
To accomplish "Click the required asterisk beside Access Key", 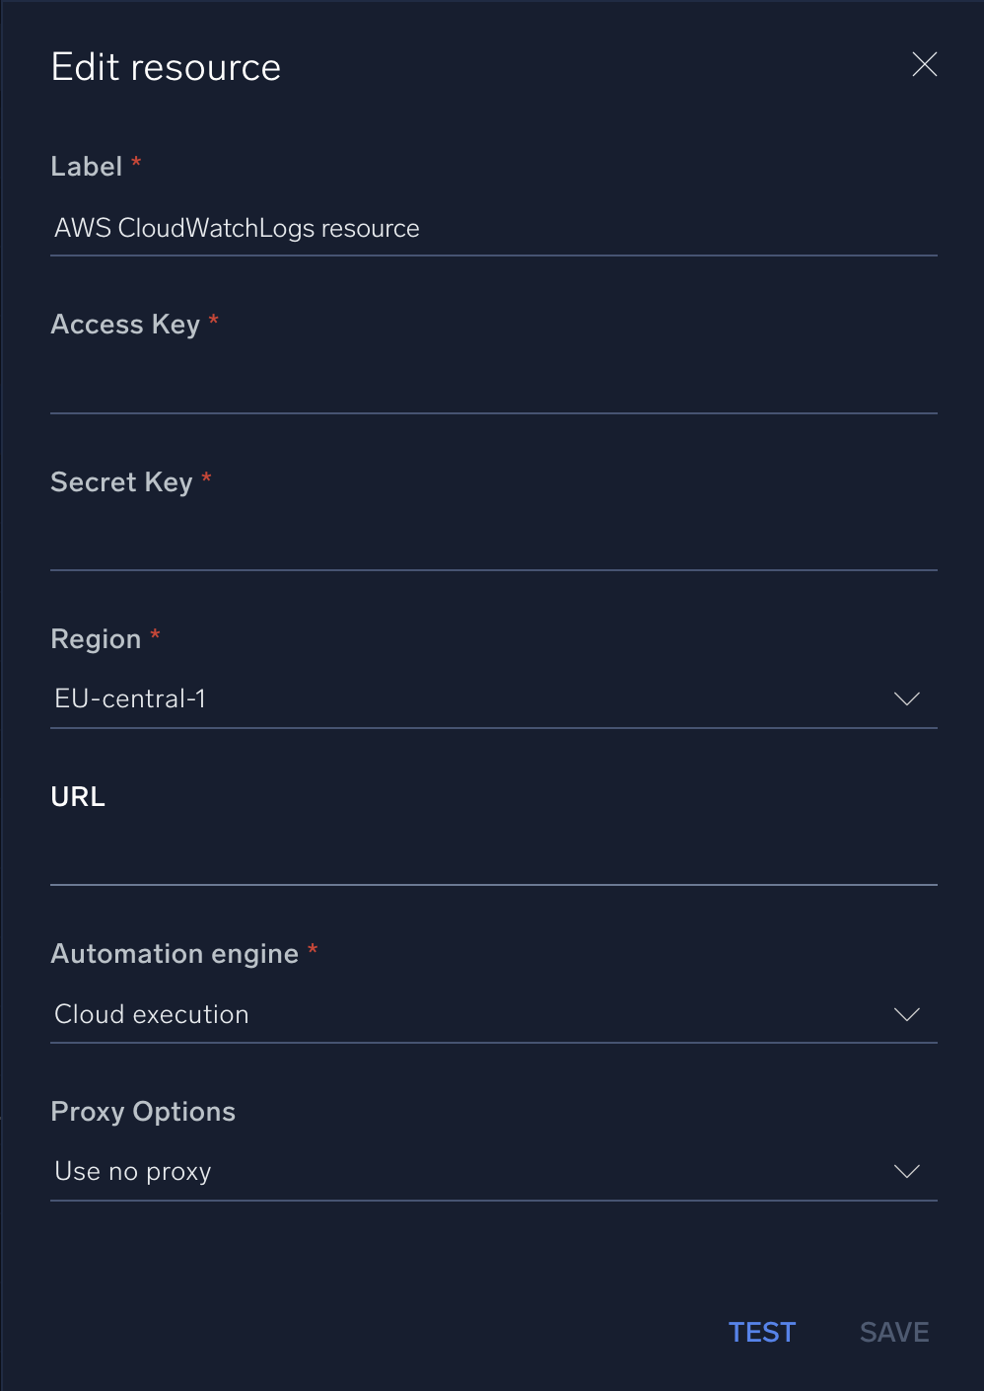I will click(x=213, y=321).
